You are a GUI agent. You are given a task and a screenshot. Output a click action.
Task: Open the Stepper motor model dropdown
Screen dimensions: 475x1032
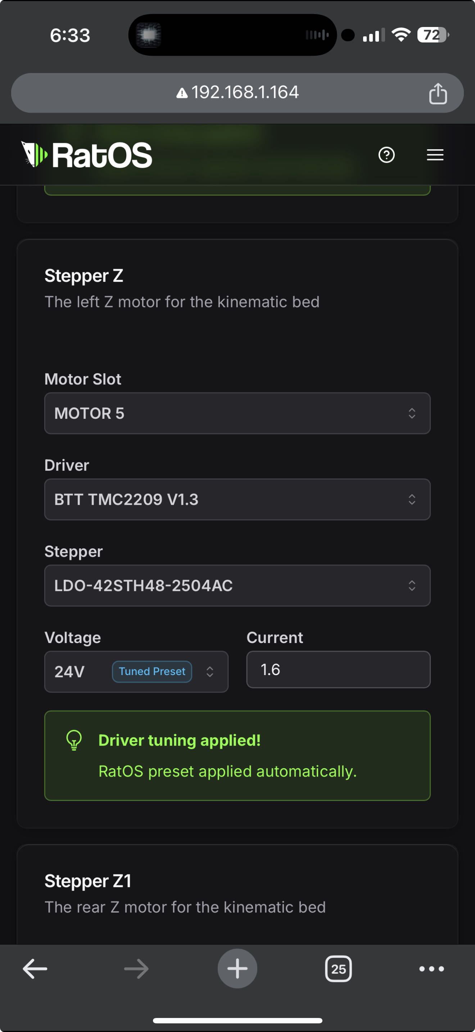[237, 585]
